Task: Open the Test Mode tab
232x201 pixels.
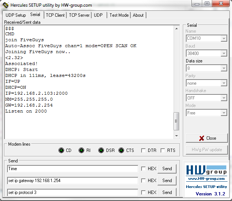Action: click(x=119, y=15)
